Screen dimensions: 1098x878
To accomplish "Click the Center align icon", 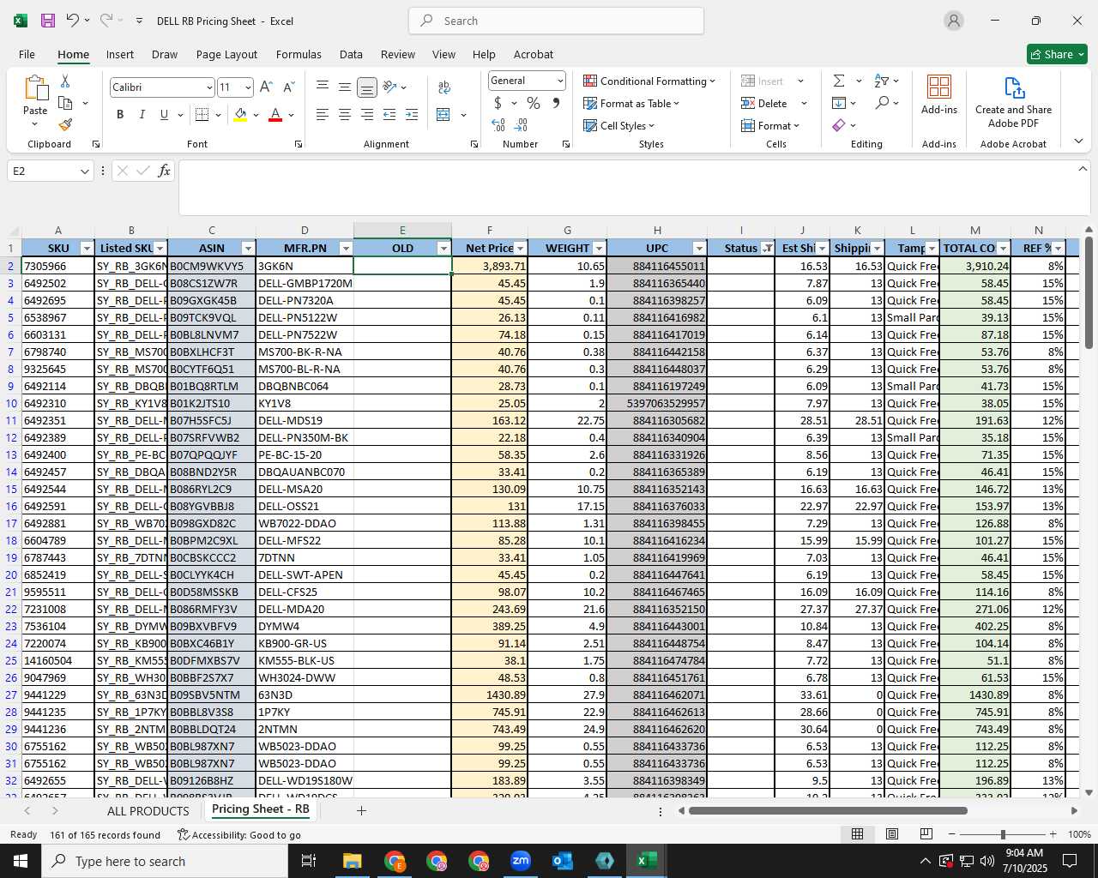I will [x=344, y=114].
